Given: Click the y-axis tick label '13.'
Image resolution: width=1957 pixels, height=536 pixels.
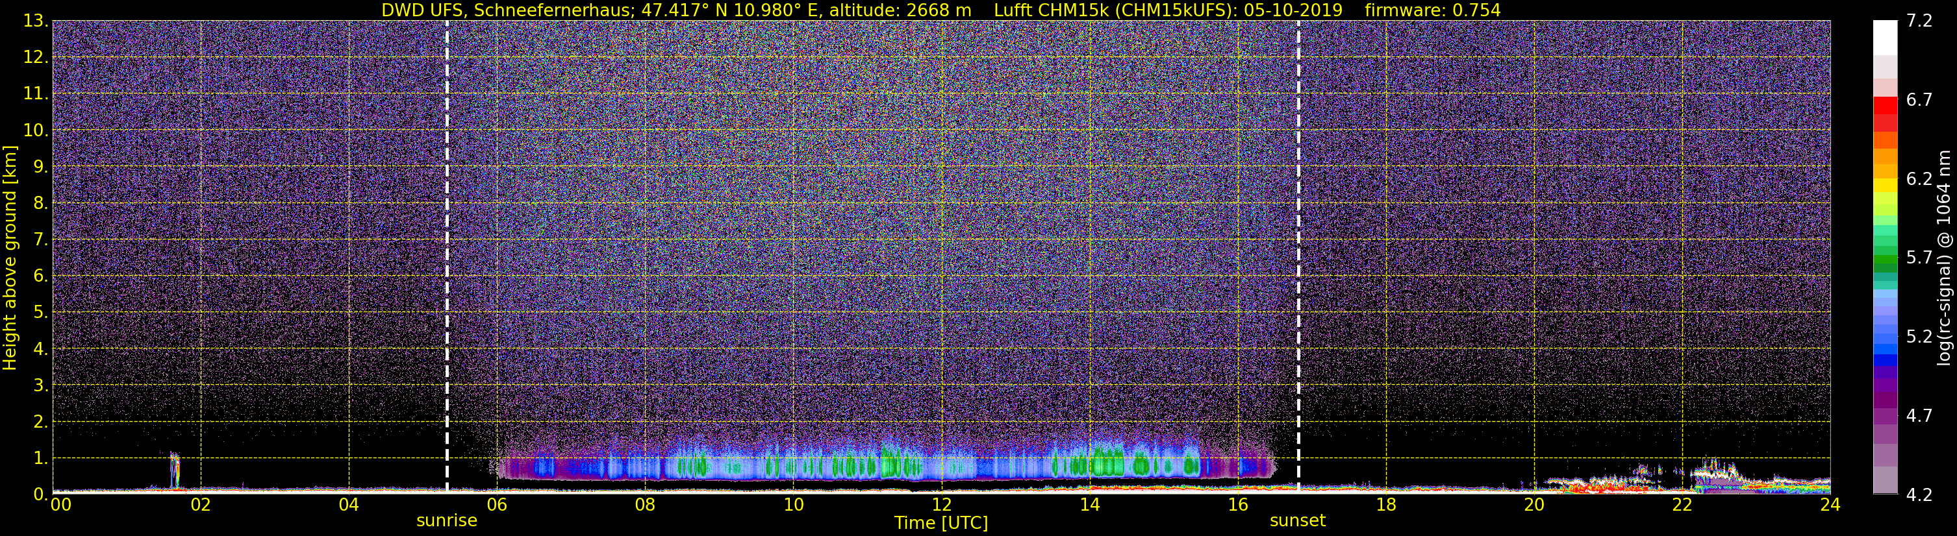Looking at the screenshot, I should (36, 21).
